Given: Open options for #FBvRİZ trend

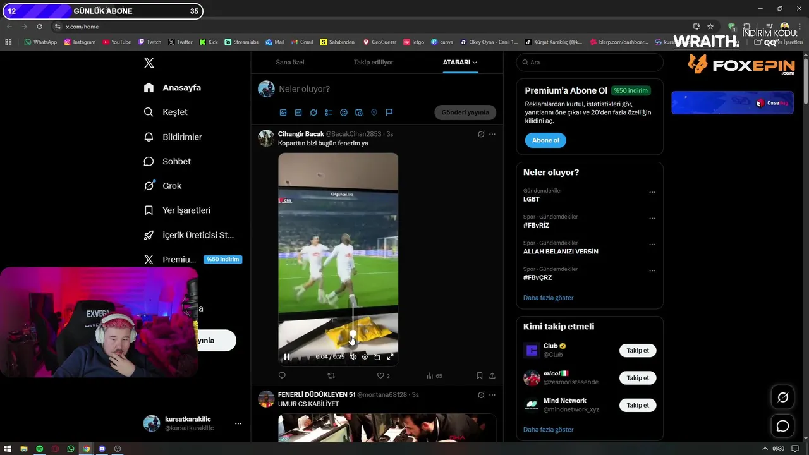Looking at the screenshot, I should 652,219.
